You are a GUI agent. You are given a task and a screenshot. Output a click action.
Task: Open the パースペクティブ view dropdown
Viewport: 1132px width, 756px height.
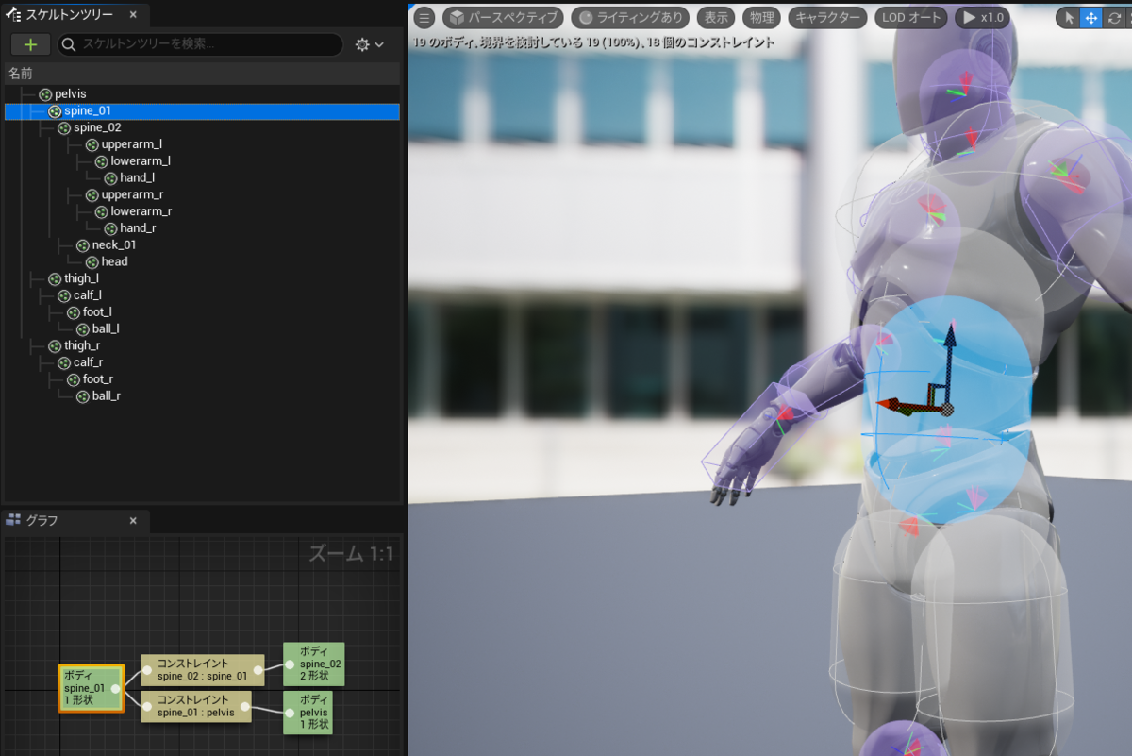click(503, 18)
